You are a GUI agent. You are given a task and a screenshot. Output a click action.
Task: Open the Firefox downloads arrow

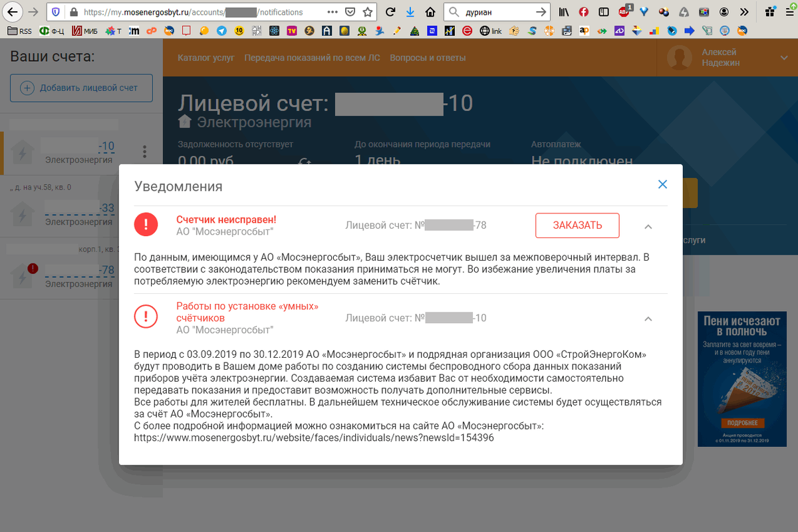[x=410, y=12]
